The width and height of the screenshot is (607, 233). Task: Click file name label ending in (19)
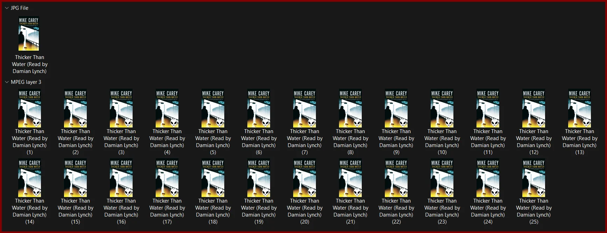259,211
